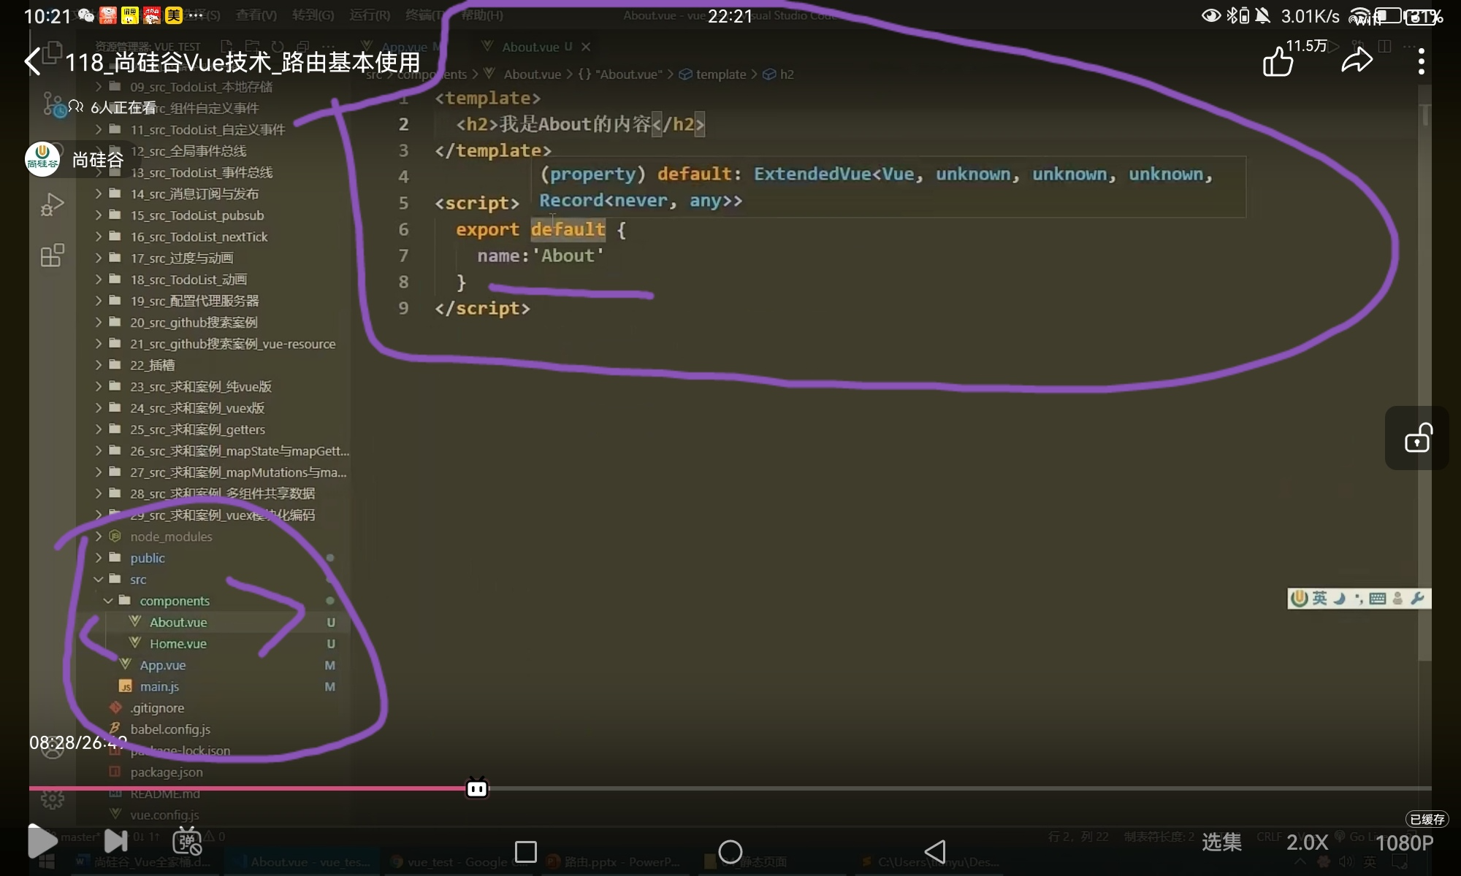Open the Extensions sidebar icon
Screen dimensions: 1461x876
pos(52,255)
